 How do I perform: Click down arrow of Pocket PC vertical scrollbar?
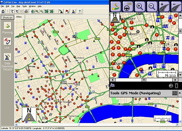click(180, 75)
